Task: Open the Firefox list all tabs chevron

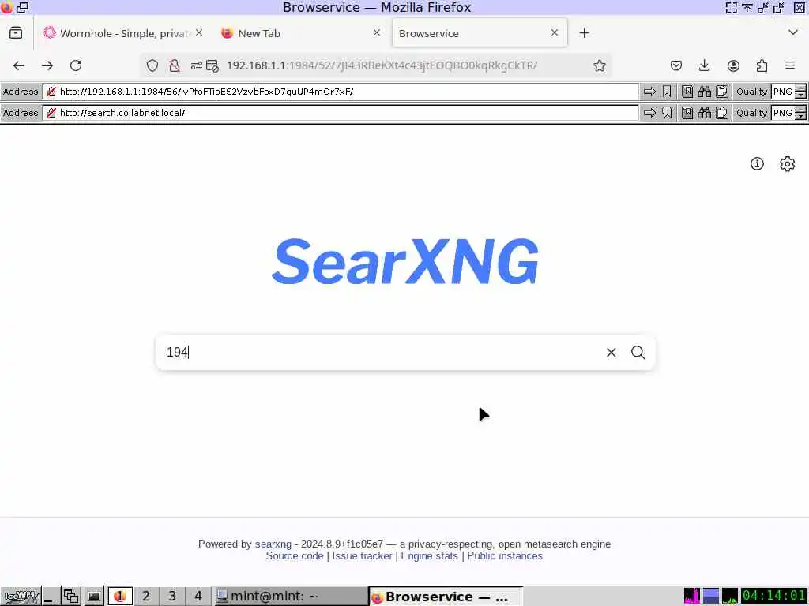Action: (x=793, y=32)
